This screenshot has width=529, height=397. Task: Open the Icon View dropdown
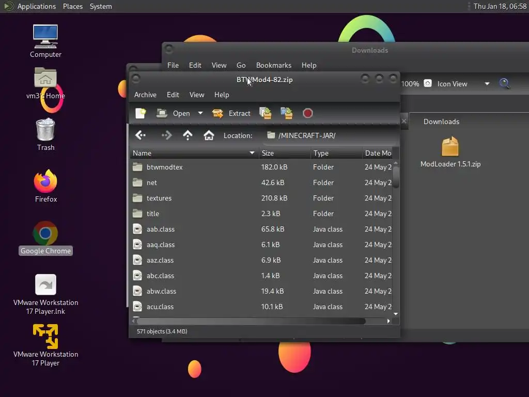coord(463,84)
